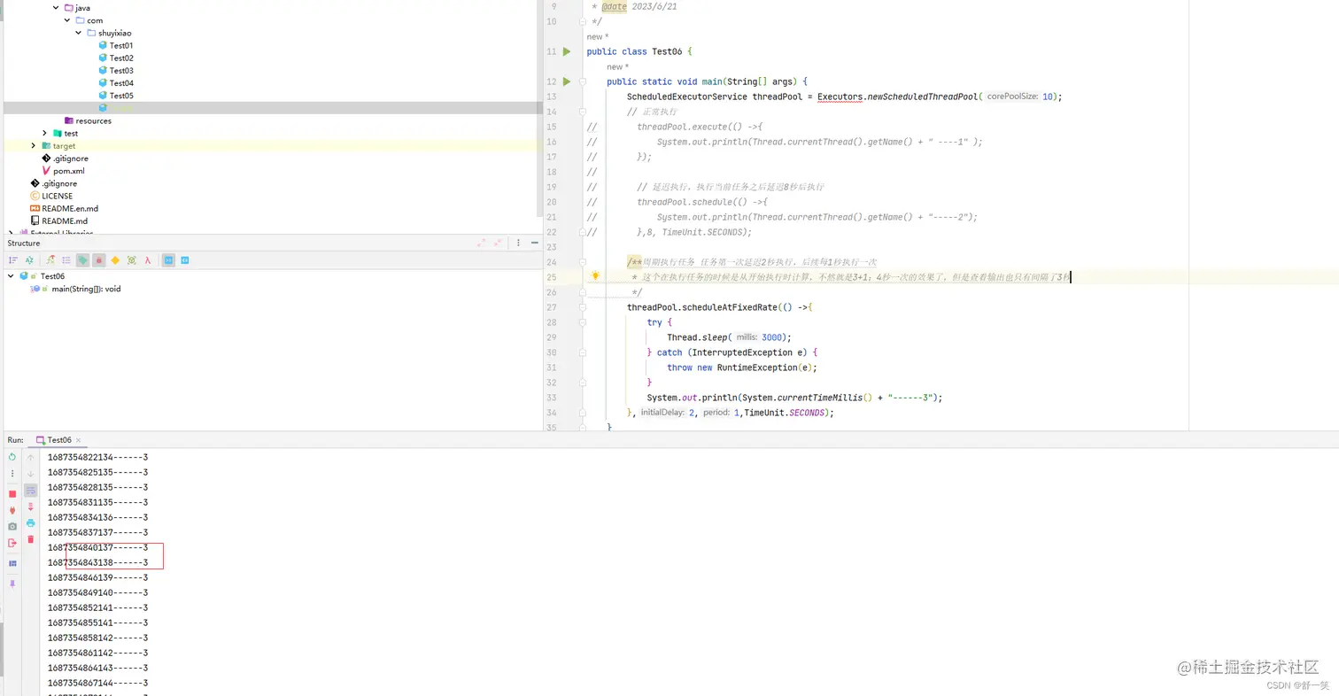1339x696 pixels.
Task: Toggle green tag Show Properties filter in Structure
Action: pos(82,260)
